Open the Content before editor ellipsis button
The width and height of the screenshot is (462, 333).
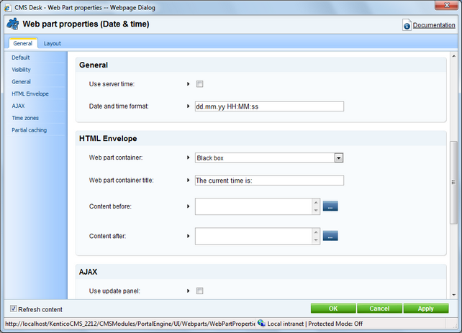tap(330, 206)
